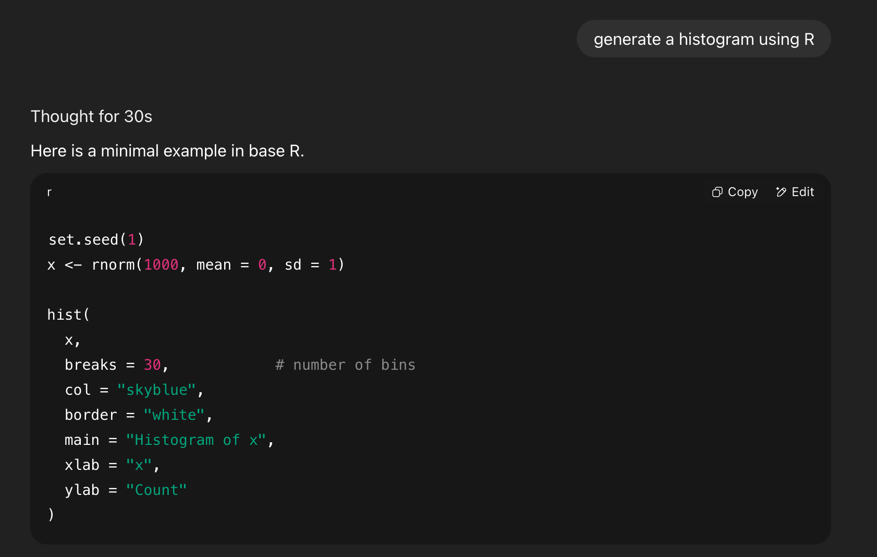
Task: Click the "Count" ylab string
Action: pyautogui.click(x=156, y=490)
